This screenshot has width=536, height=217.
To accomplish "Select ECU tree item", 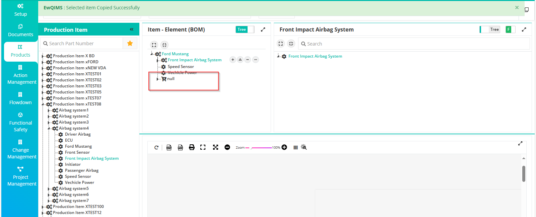I will tap(69, 140).
